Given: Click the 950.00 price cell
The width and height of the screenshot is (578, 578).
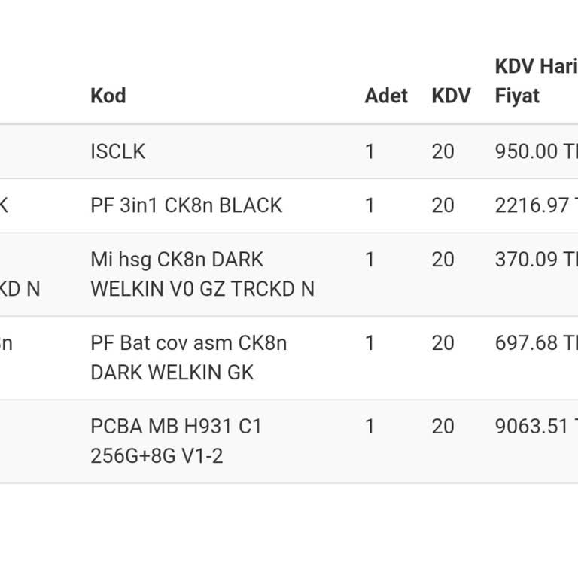Looking at the screenshot, I should coord(534,151).
